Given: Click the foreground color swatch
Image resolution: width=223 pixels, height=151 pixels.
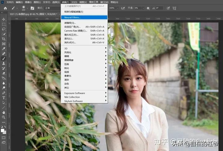Looking at the screenshot, I should (x=2, y=130).
